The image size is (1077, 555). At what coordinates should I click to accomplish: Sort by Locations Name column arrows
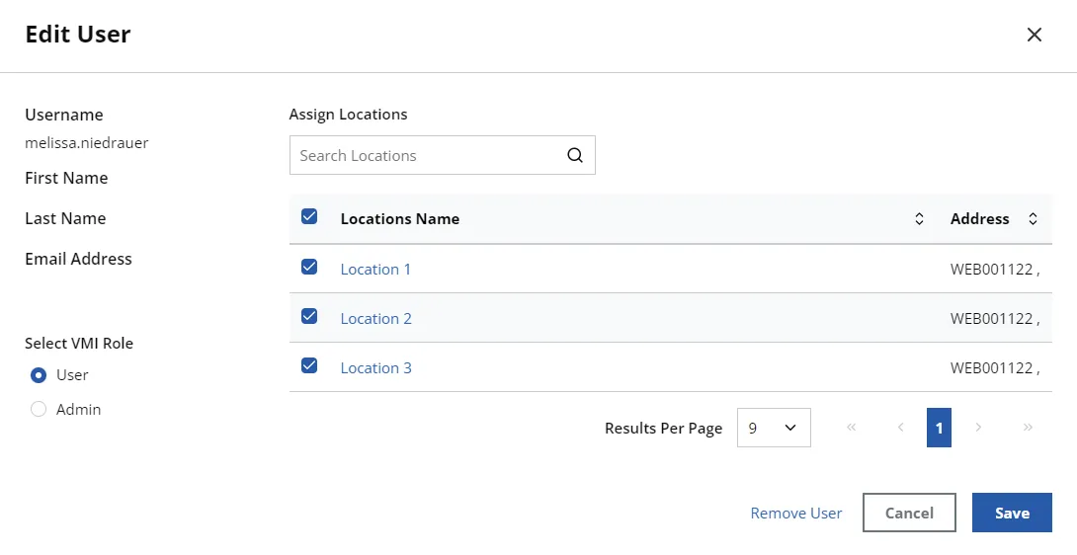coord(919,219)
